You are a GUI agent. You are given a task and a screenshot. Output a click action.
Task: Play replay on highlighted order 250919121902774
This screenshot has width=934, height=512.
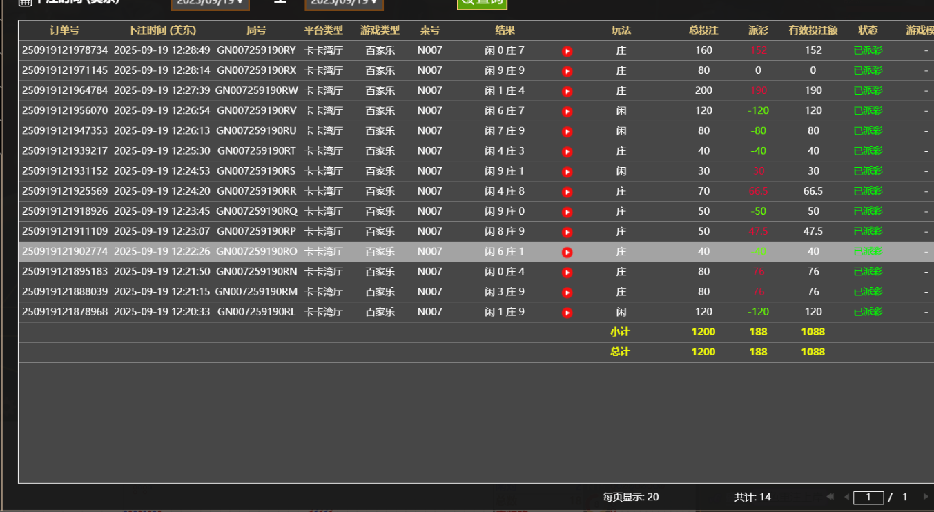[567, 251]
